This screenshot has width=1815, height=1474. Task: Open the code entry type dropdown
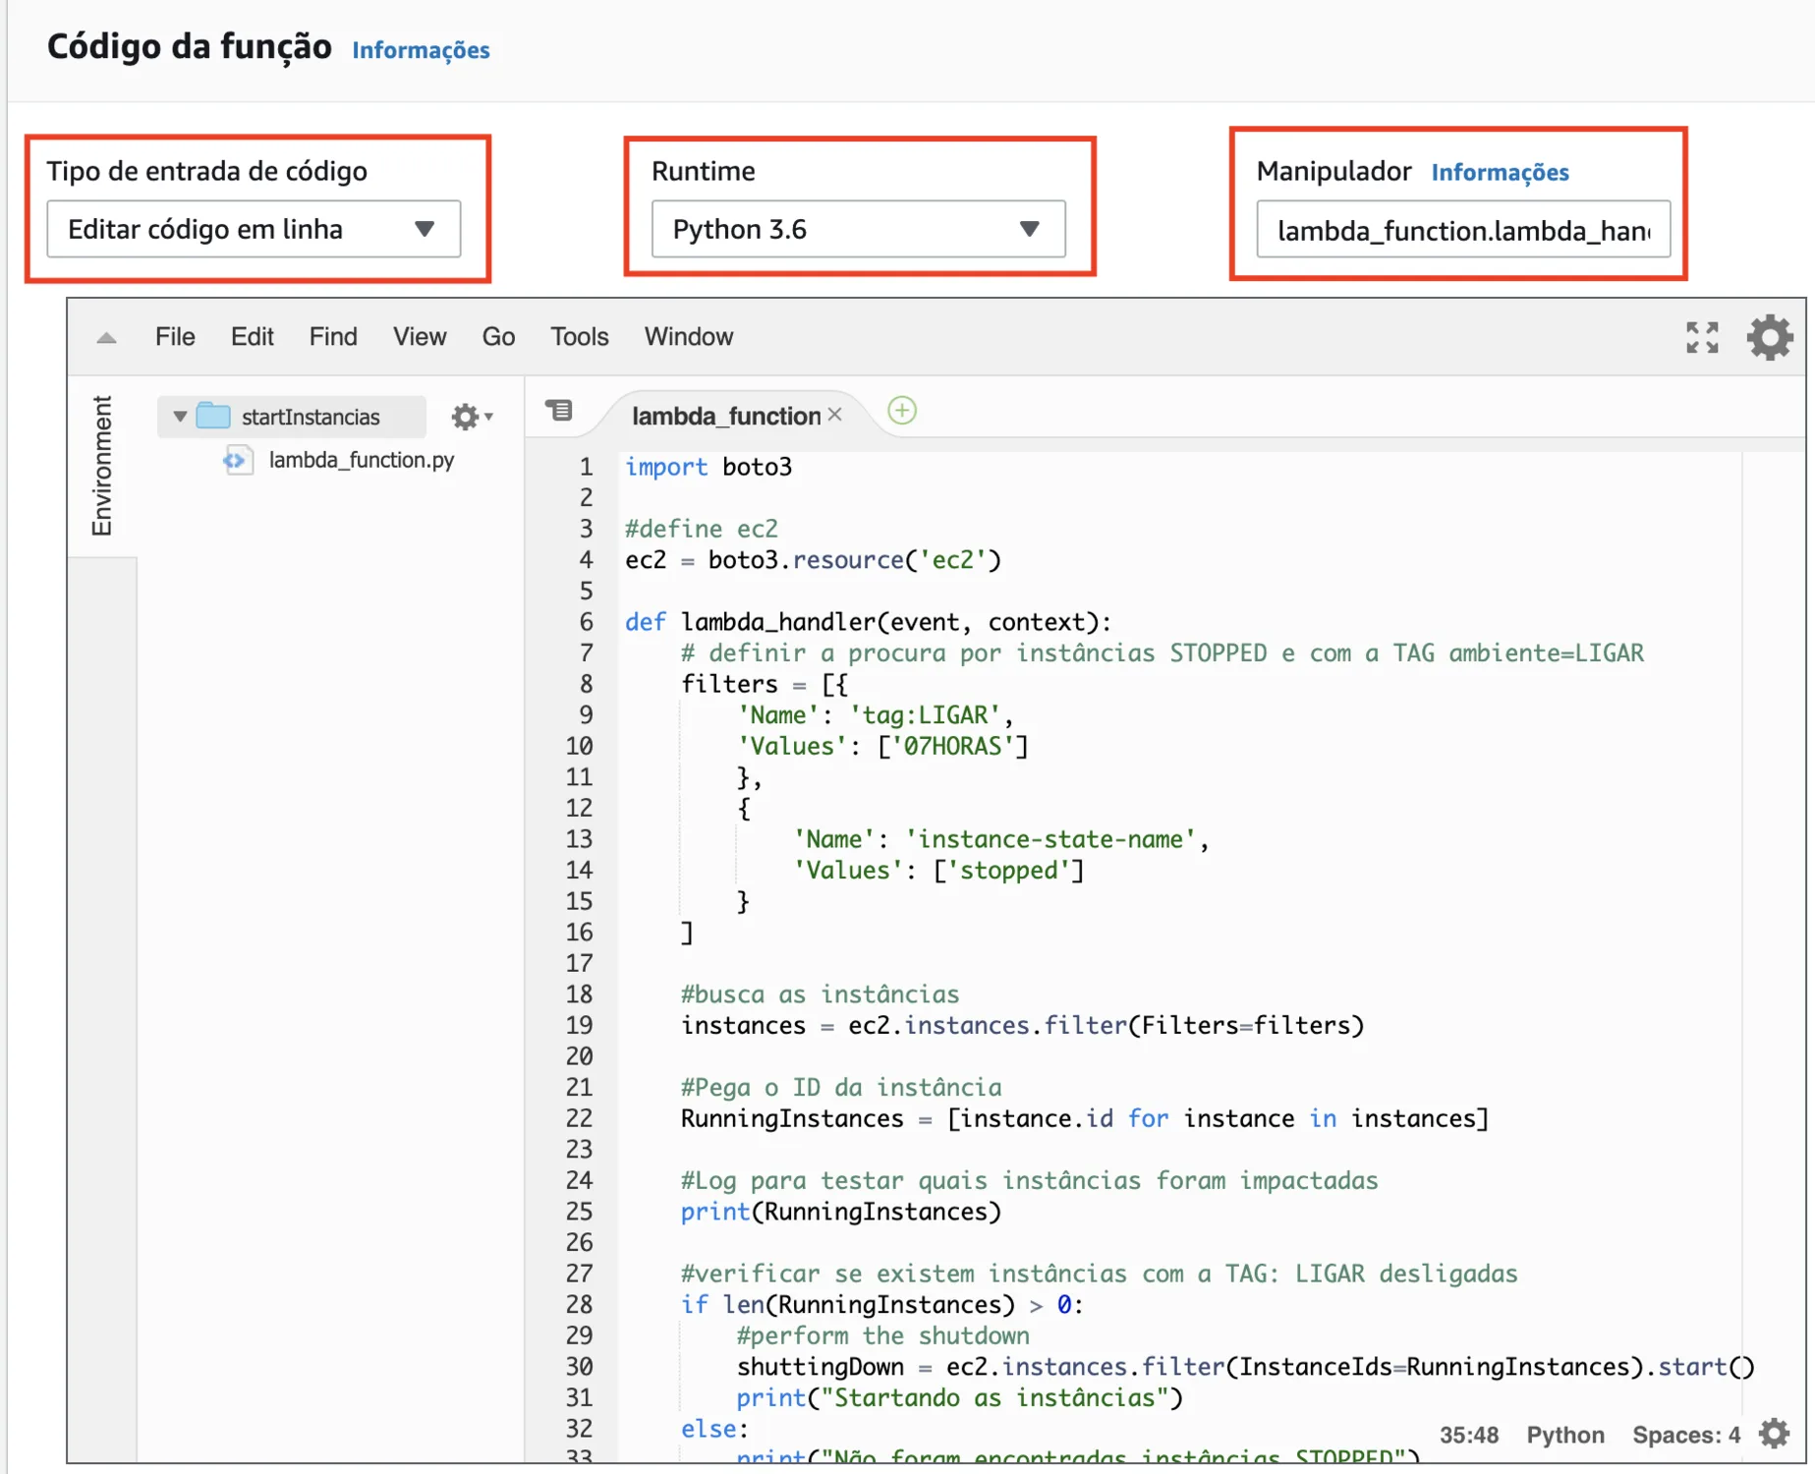(254, 229)
